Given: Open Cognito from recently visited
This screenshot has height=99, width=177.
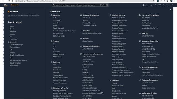Looking at the screenshot, I should [12, 29].
